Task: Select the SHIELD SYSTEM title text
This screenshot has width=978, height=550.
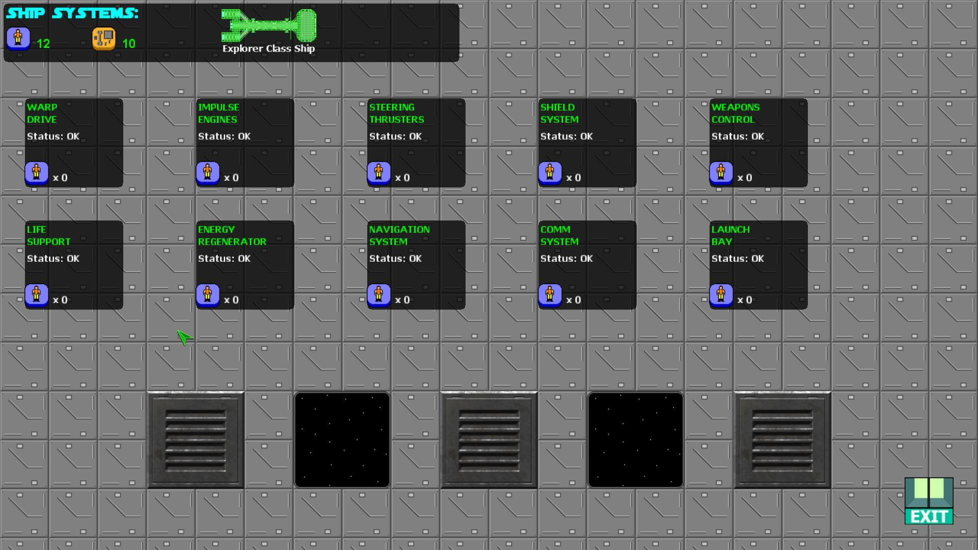Action: [x=559, y=113]
